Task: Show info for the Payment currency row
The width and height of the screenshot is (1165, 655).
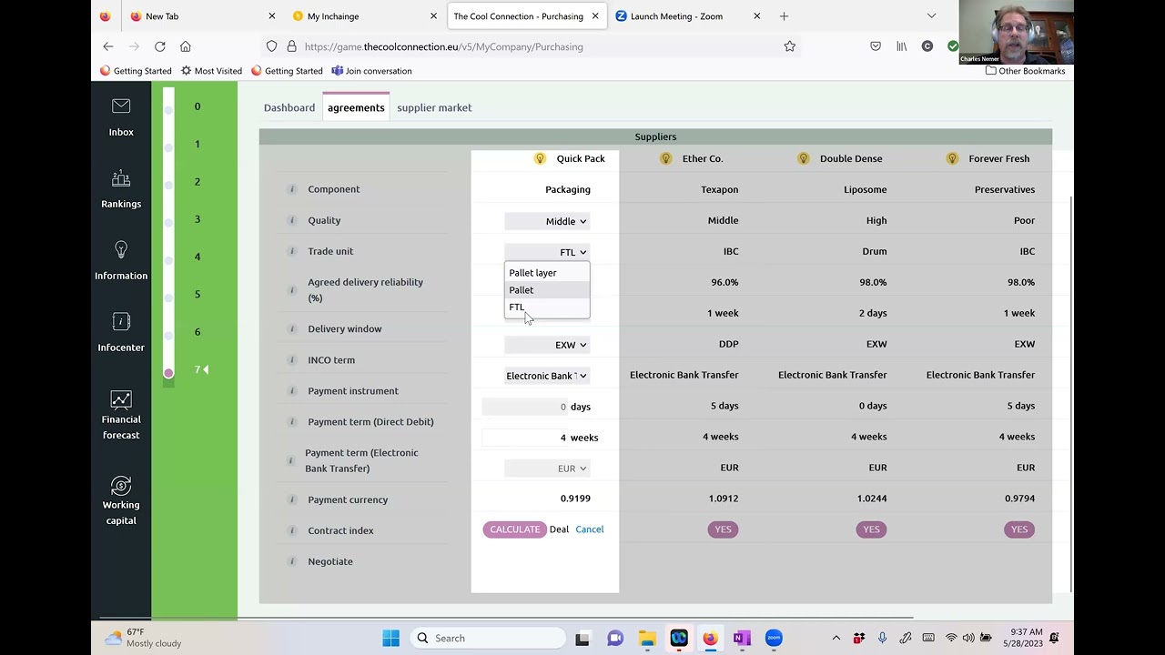Action: click(292, 499)
